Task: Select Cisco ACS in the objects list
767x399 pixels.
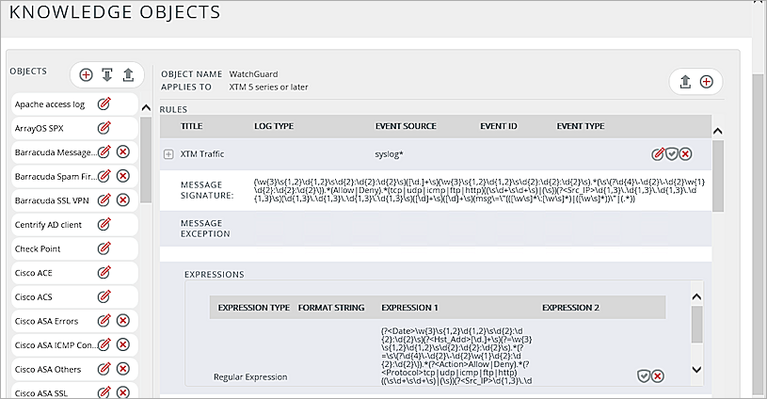Action: click(33, 296)
